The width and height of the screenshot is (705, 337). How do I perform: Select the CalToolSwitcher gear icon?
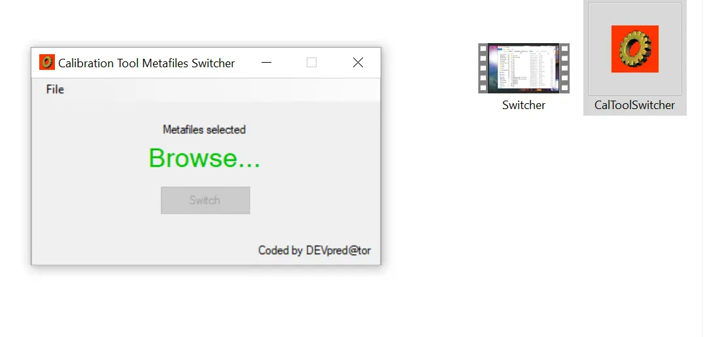tap(635, 49)
